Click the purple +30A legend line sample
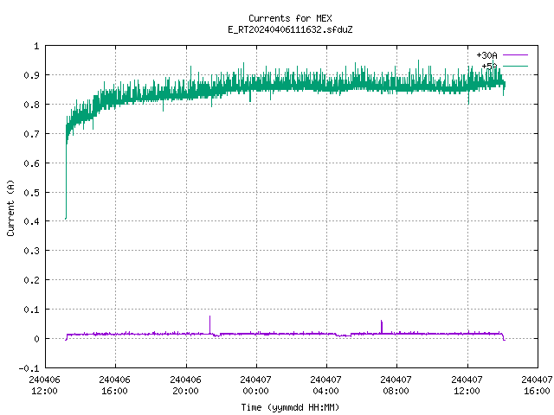Image resolution: width=554 pixels, height=415 pixels. tap(515, 55)
